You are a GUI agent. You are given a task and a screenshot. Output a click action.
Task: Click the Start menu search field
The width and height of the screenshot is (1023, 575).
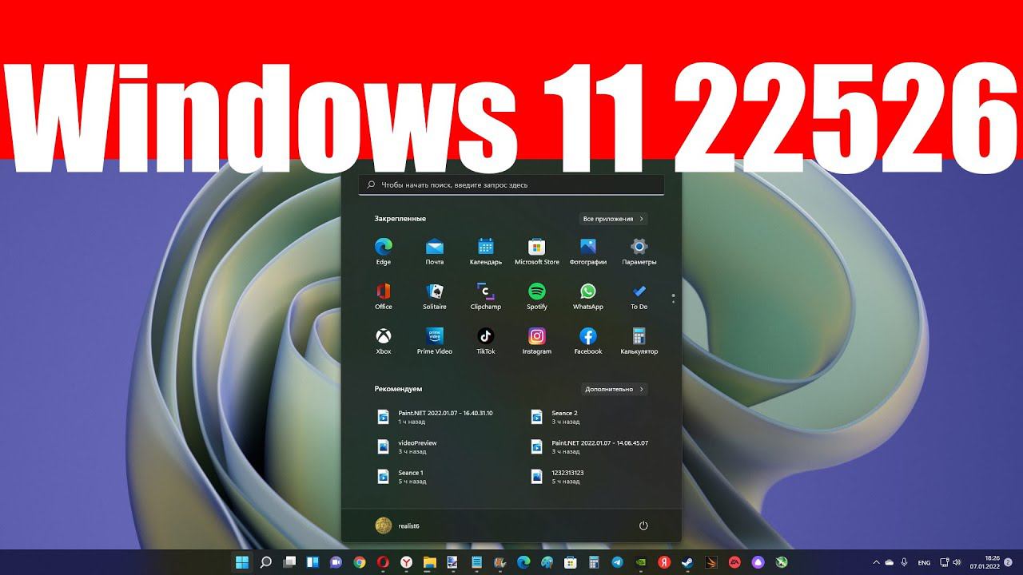point(511,184)
